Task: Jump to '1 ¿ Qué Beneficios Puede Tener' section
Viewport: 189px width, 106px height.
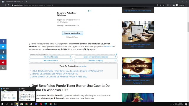Action: click(66, 71)
